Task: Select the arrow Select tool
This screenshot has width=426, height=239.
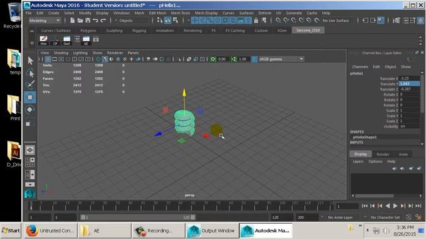Action: click(30, 60)
